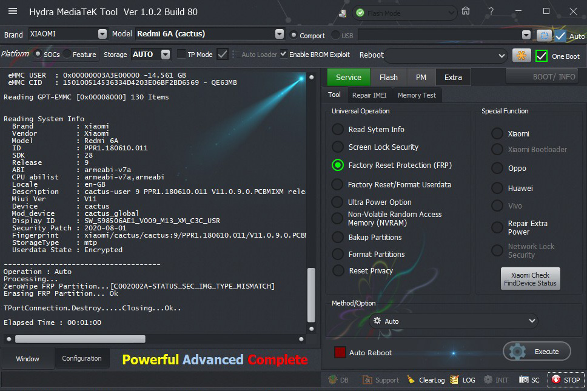Take a screenshot with SC

click(529, 379)
